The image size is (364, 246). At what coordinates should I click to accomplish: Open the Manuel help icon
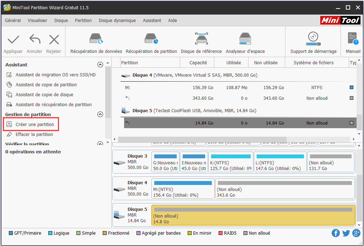(353, 39)
